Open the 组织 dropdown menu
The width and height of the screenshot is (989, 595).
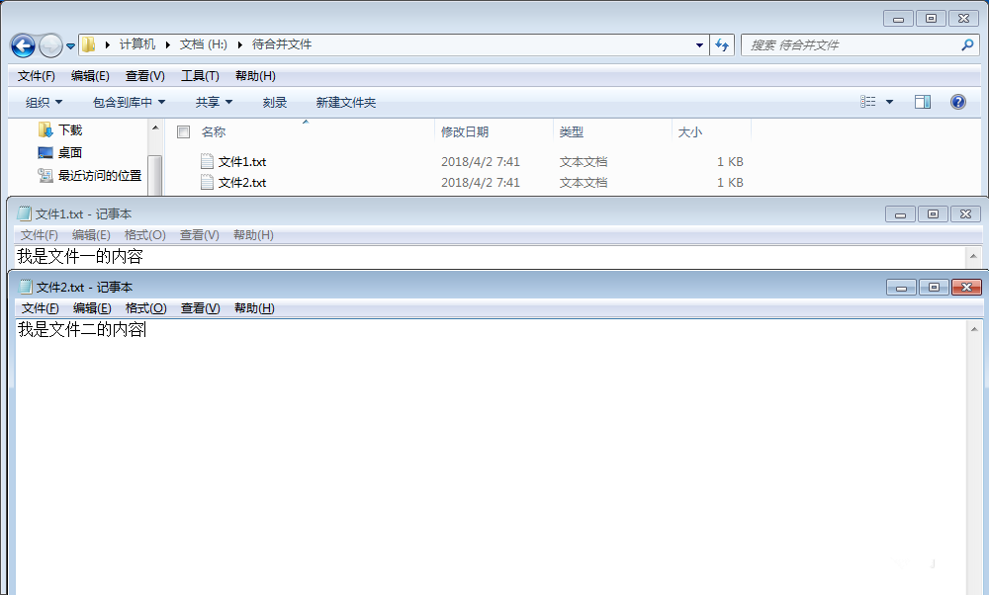[44, 102]
